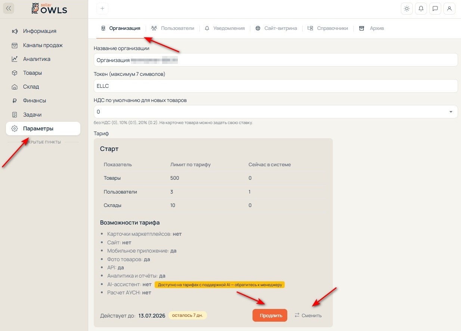Click the yellow AI tariff notice badge

pos(220,285)
